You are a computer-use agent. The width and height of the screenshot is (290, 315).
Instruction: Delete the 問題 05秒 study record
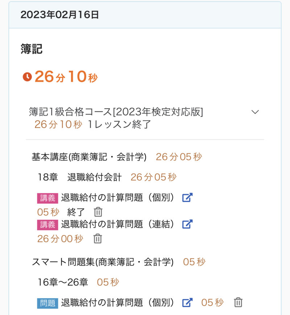tap(238, 302)
